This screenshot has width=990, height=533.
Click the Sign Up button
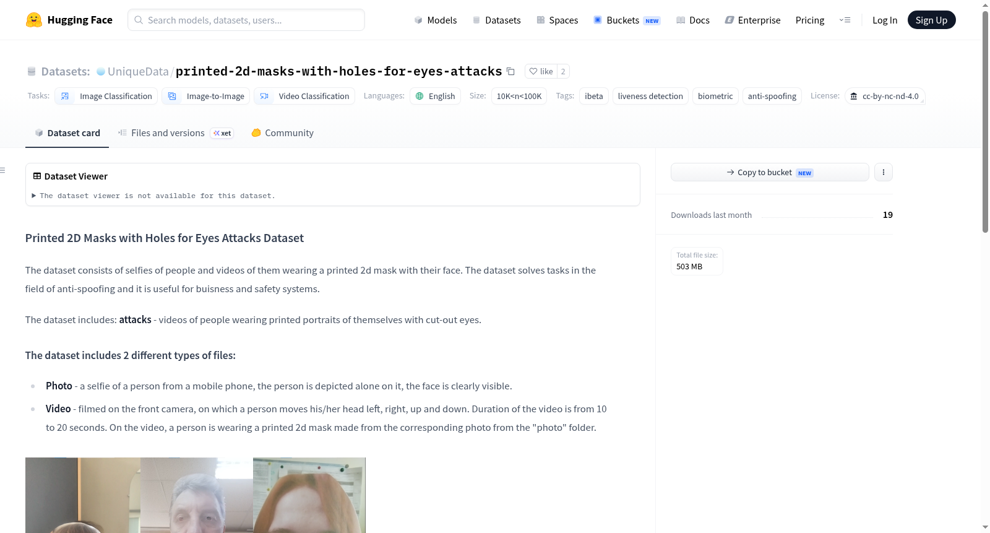pos(931,20)
